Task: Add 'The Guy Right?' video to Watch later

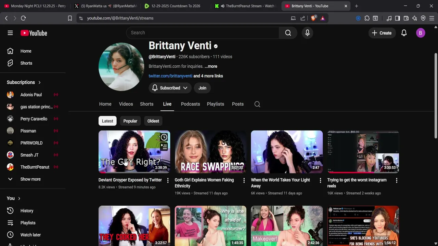Action: [x=164, y=137]
